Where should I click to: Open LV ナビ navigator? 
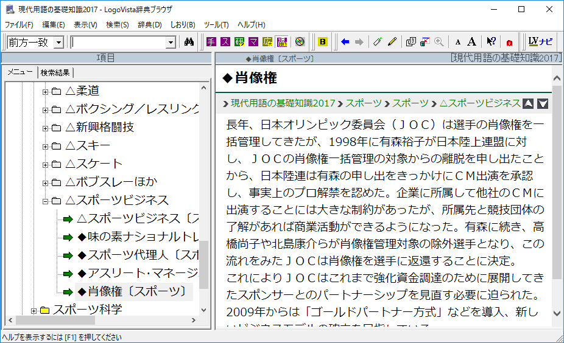pyautogui.click(x=540, y=42)
